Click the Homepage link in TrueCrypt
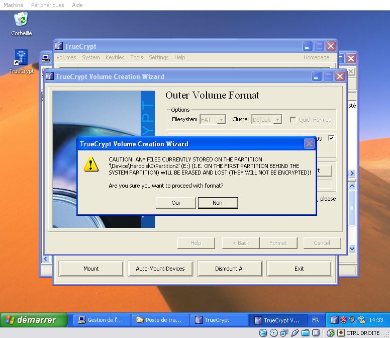The width and height of the screenshot is (390, 338). click(x=316, y=57)
